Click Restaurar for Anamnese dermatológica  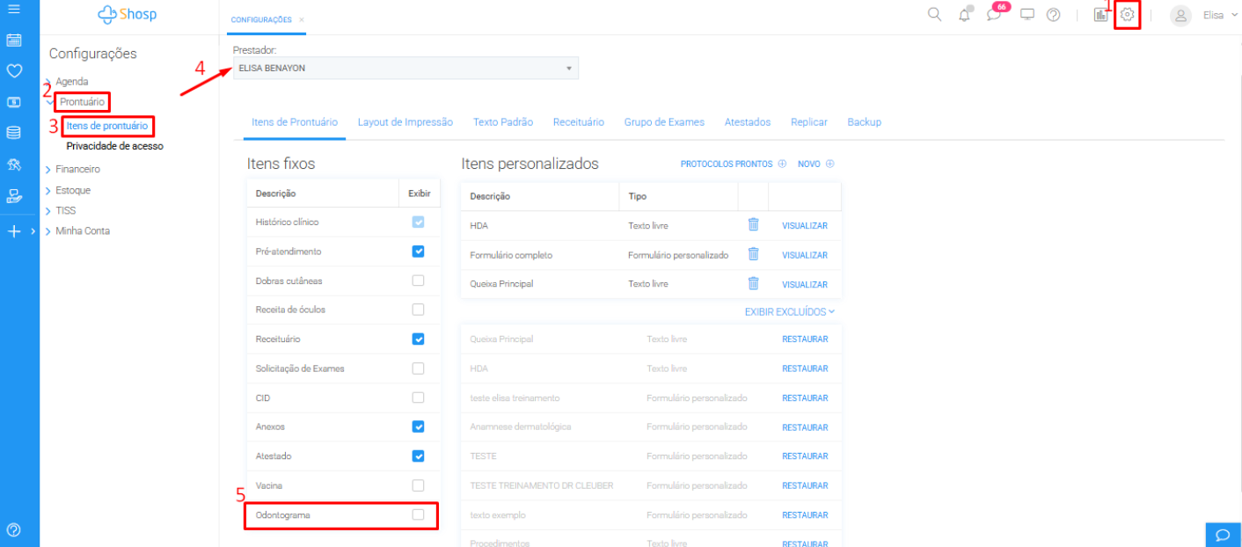coord(804,427)
